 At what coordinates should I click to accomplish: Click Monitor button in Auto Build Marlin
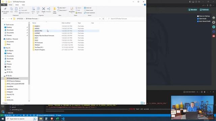pyautogui.click(x=193, y=10)
